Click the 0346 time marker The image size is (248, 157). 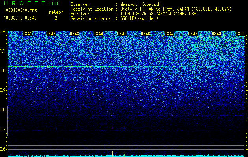[145, 34]
